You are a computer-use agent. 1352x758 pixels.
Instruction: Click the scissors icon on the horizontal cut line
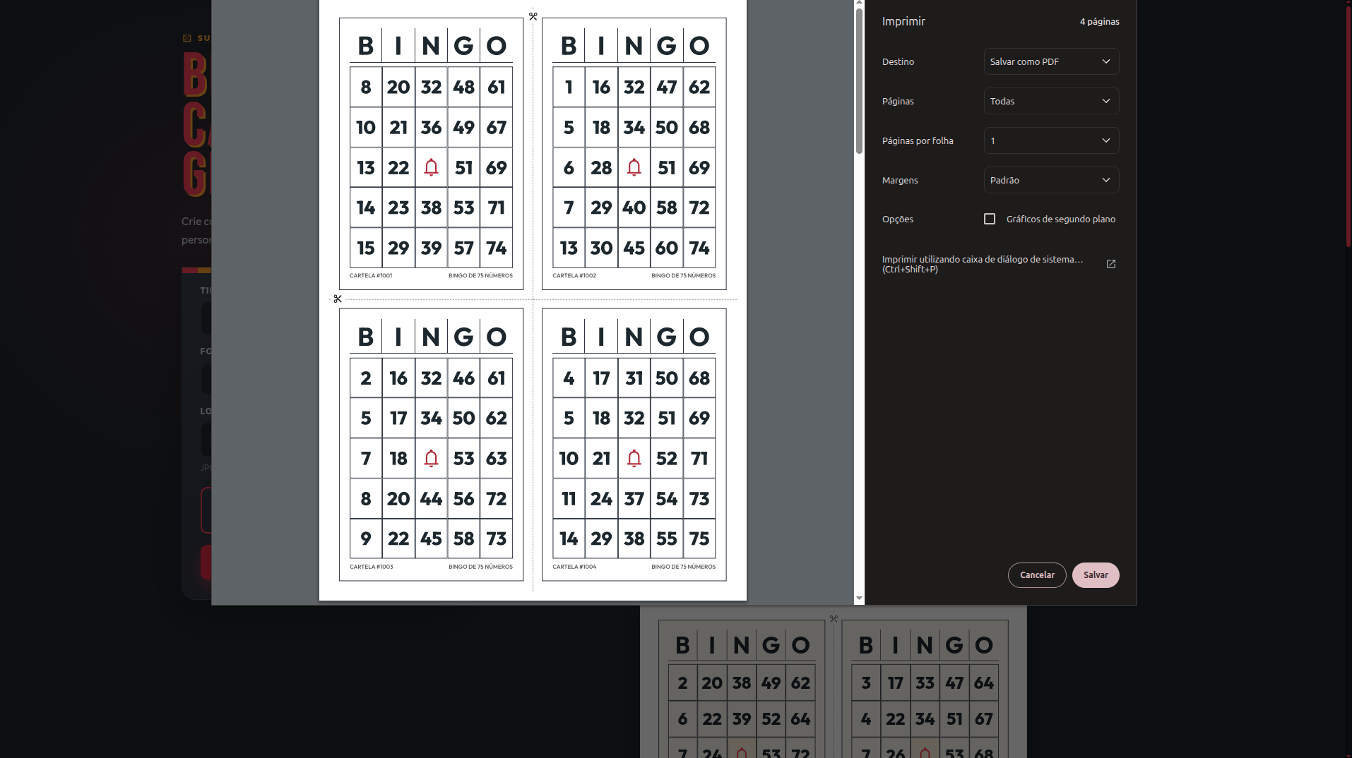point(338,299)
